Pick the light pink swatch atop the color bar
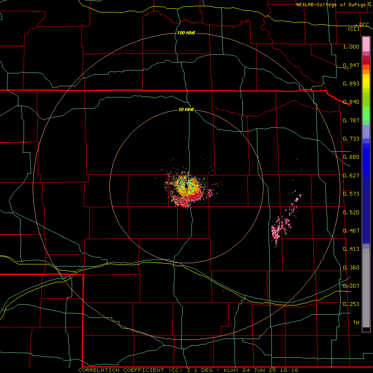The height and width of the screenshot is (373, 373). click(366, 44)
